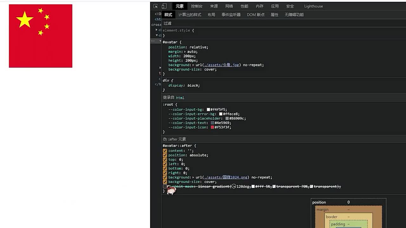Image resolution: width=406 pixels, height=228 pixels.
Task: Click the display: block declaration
Action: click(x=184, y=85)
